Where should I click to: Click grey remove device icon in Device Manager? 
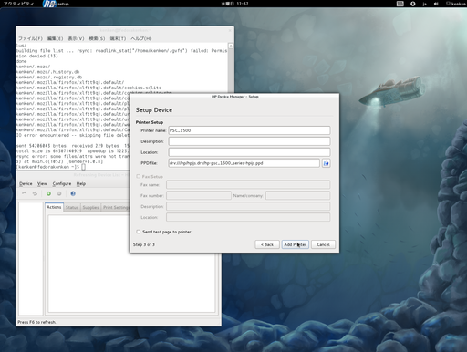tap(59, 193)
